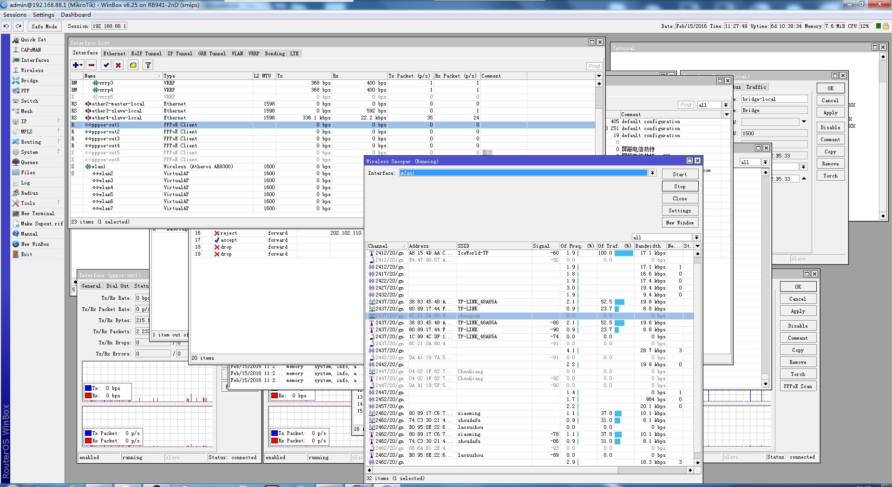Screen dimensions: 892x487
Task: Open Snooper table column chooser dropdown
Action: click(x=697, y=246)
